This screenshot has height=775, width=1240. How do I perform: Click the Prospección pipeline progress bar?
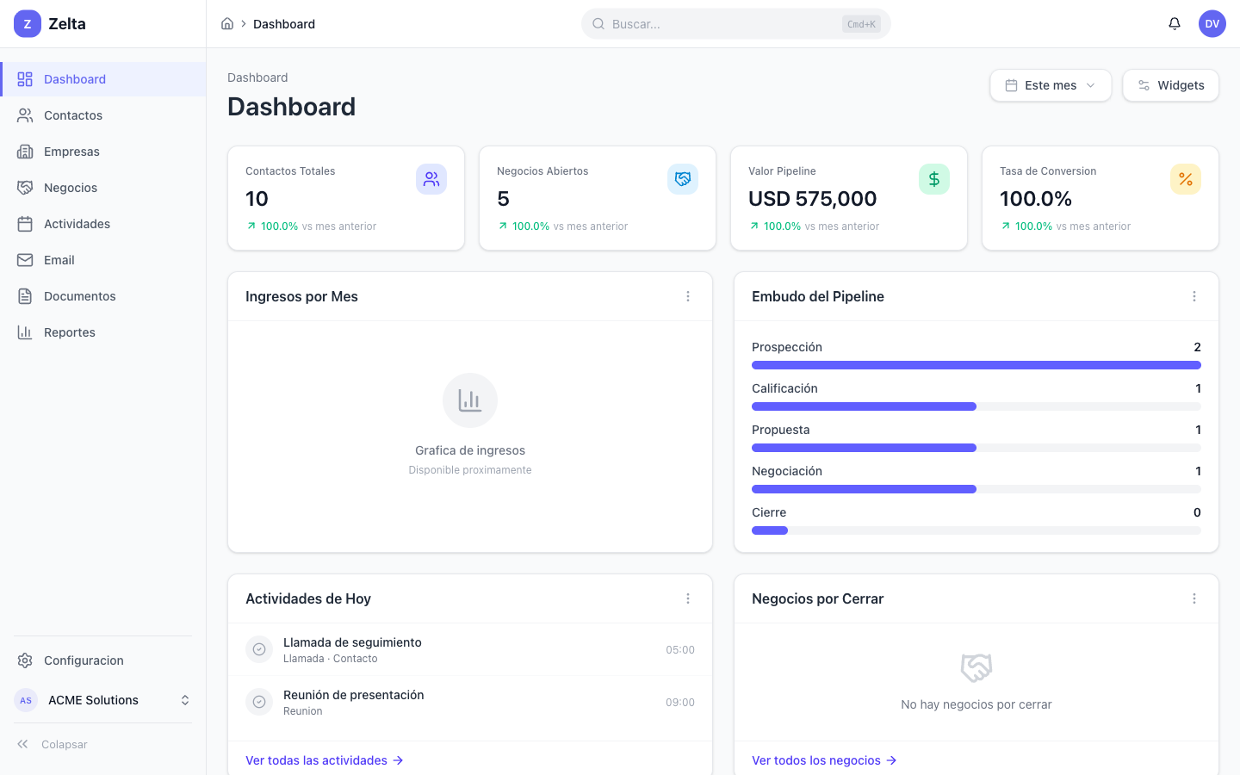pos(976,365)
